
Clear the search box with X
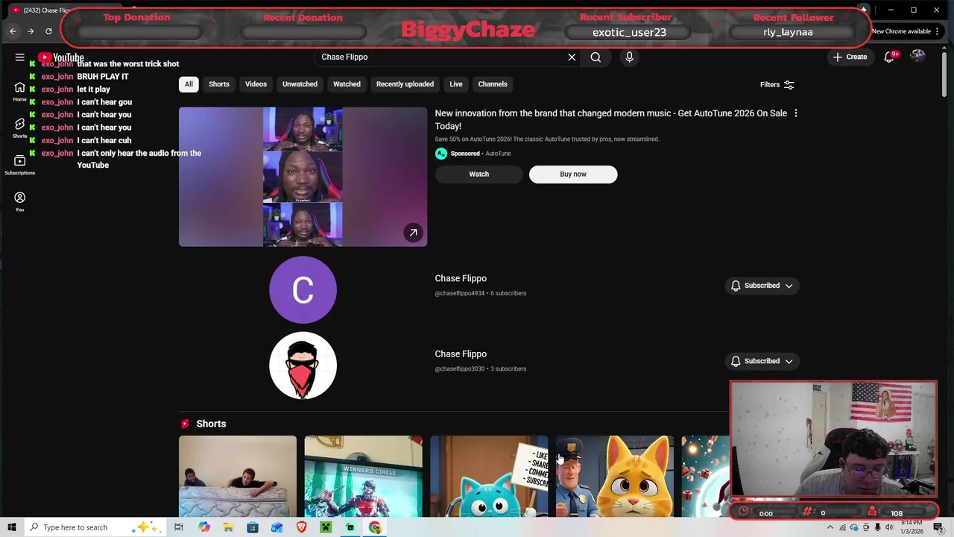(572, 57)
